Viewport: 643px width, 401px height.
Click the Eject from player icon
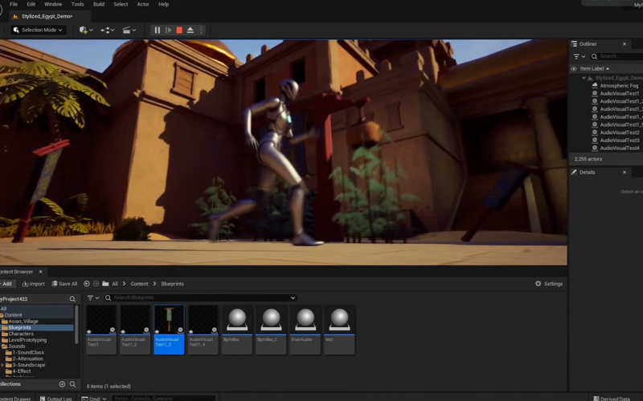click(190, 30)
